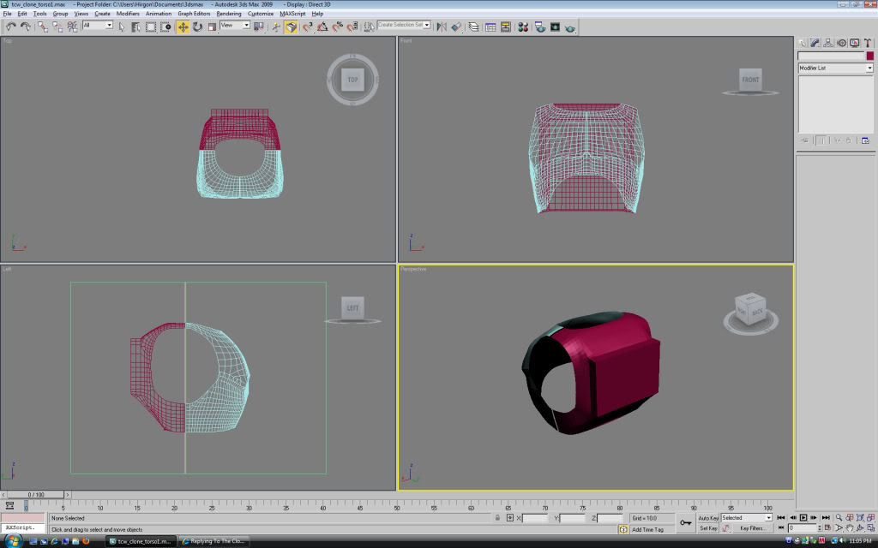Image resolution: width=878 pixels, height=548 pixels.
Task: Activate the Select and Rotate tool
Action: (x=197, y=27)
